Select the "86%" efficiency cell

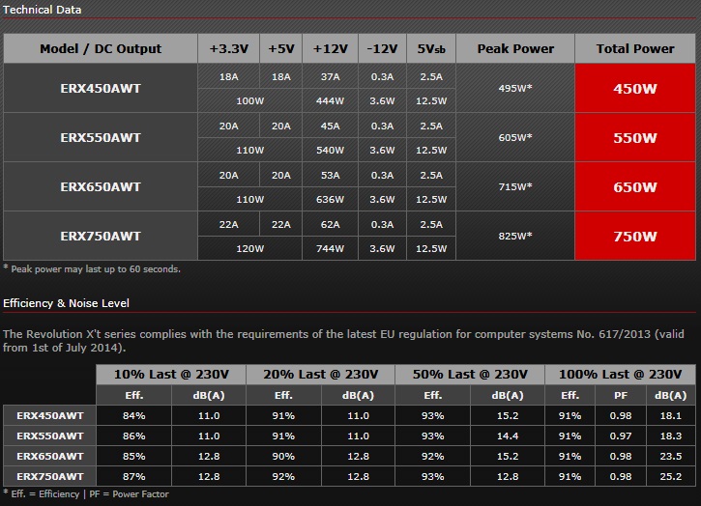click(133, 436)
